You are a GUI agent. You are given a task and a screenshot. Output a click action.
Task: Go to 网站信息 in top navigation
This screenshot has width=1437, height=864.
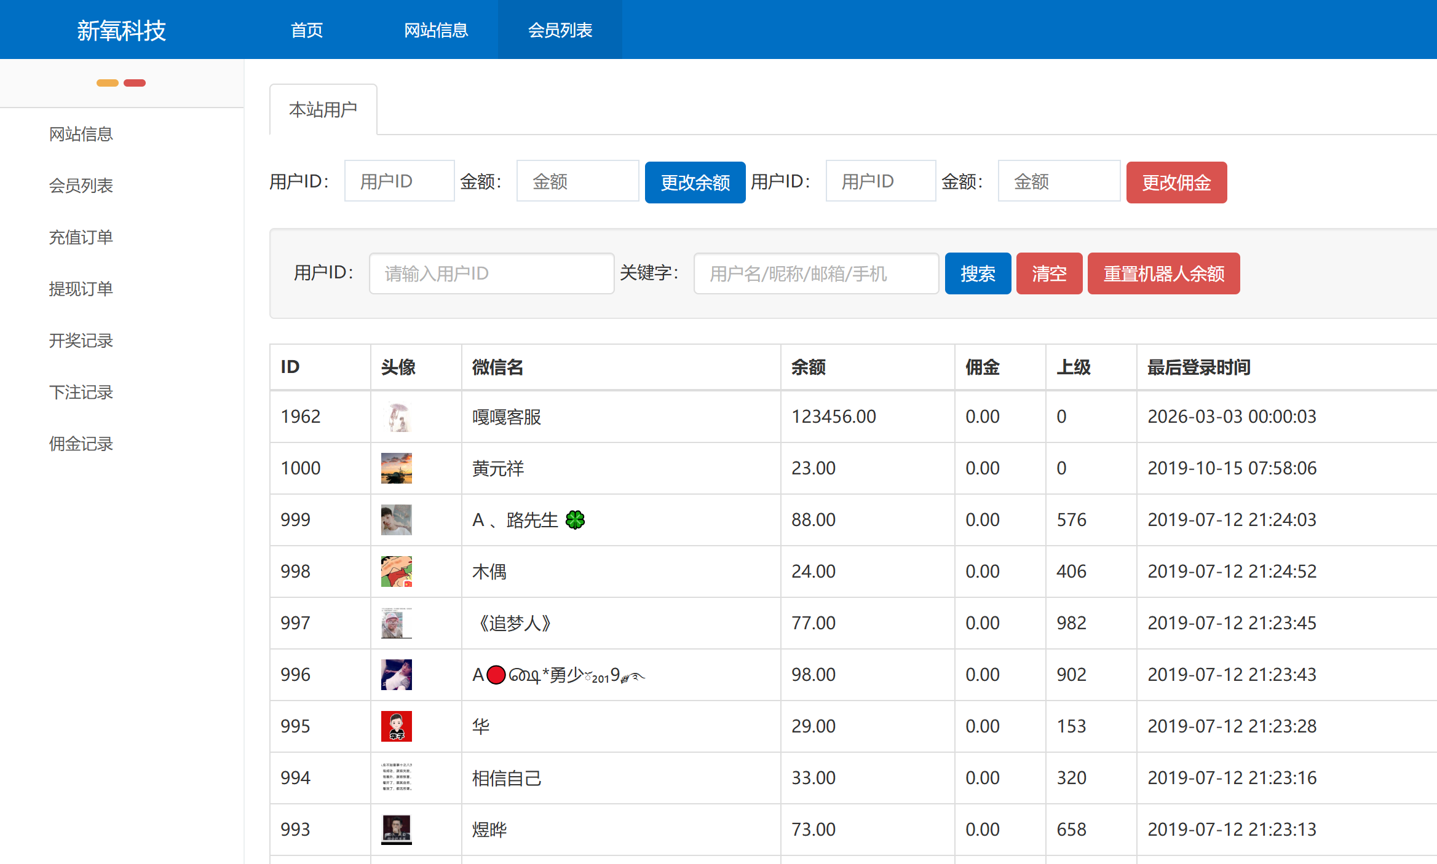pos(436,29)
